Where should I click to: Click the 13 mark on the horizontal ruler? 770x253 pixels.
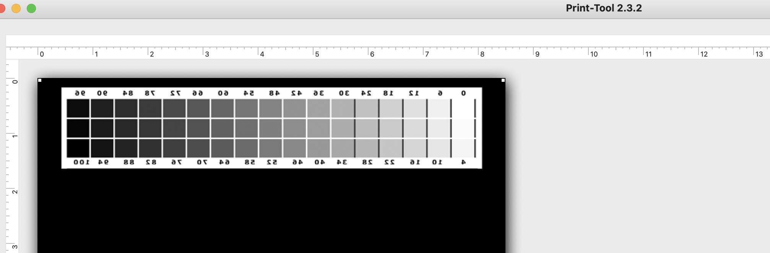click(759, 54)
